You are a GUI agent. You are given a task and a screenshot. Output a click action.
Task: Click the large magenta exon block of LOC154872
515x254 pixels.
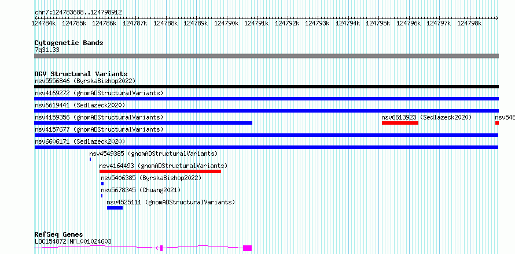coord(247,248)
